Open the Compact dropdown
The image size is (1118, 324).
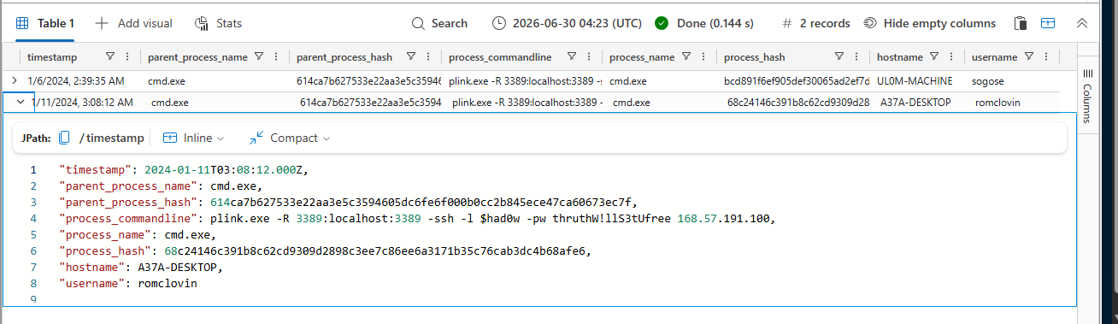(289, 138)
